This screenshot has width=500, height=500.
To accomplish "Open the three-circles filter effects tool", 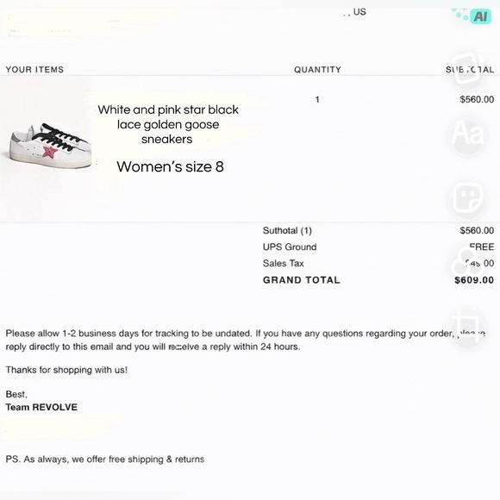I will point(467,262).
